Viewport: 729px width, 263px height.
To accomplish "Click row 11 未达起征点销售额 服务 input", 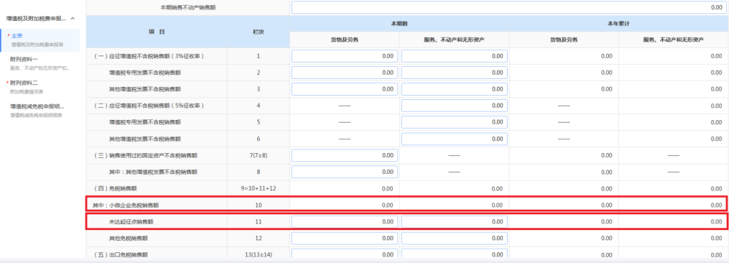I will point(454,222).
